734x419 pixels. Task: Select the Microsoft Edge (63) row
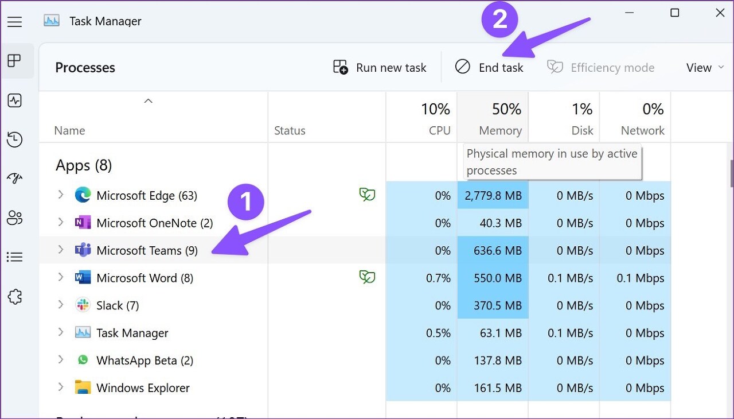tap(354, 195)
